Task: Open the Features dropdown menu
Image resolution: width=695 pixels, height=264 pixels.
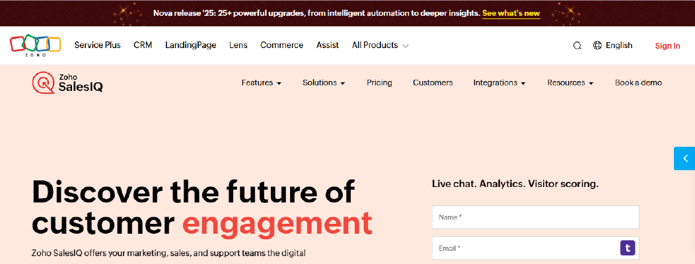Action: coord(262,82)
